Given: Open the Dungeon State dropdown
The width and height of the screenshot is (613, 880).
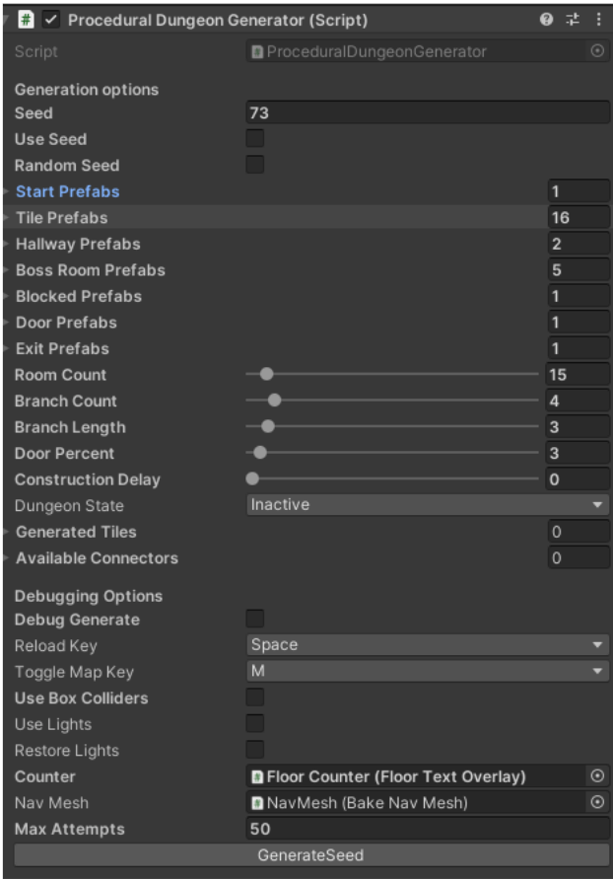Looking at the screenshot, I should click(x=427, y=505).
